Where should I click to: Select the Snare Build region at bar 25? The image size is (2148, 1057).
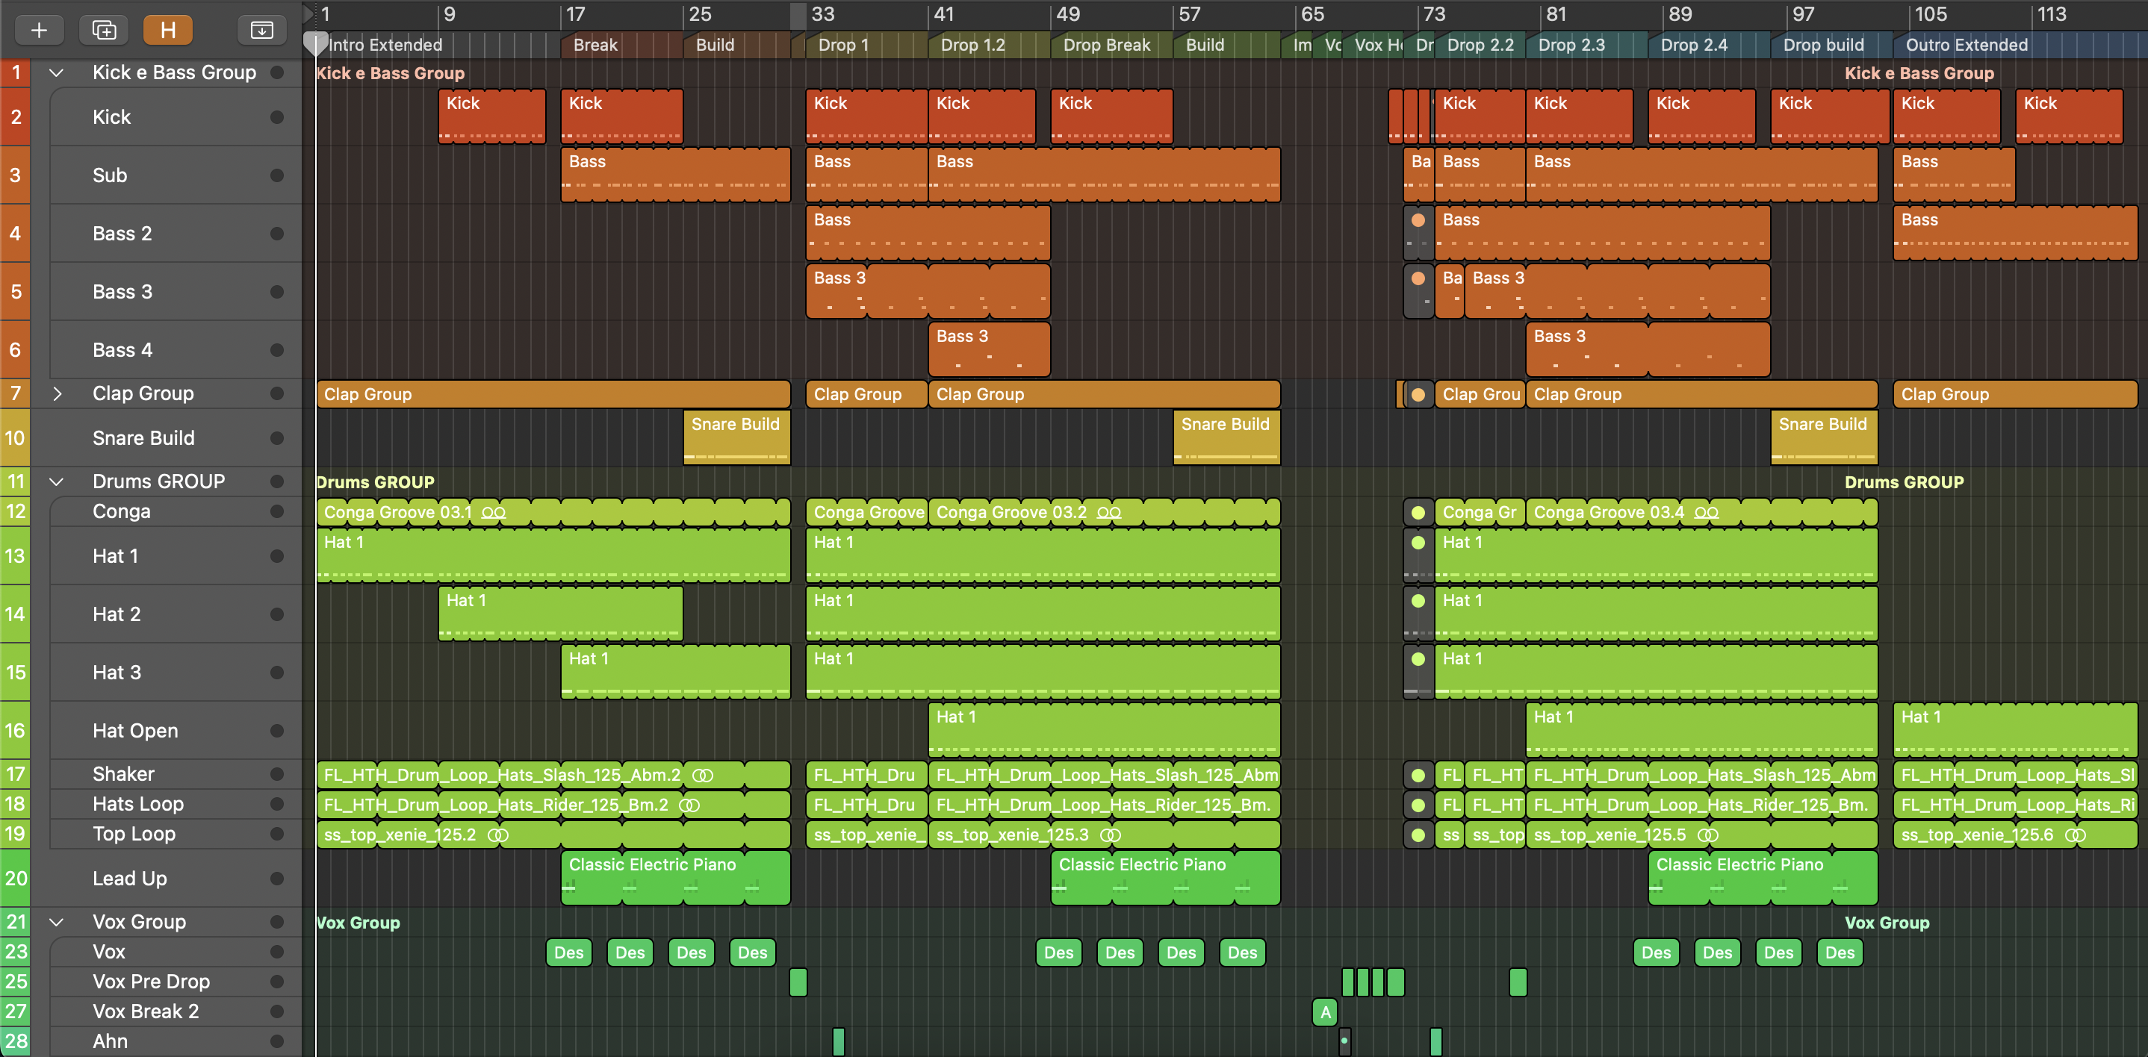tap(736, 437)
